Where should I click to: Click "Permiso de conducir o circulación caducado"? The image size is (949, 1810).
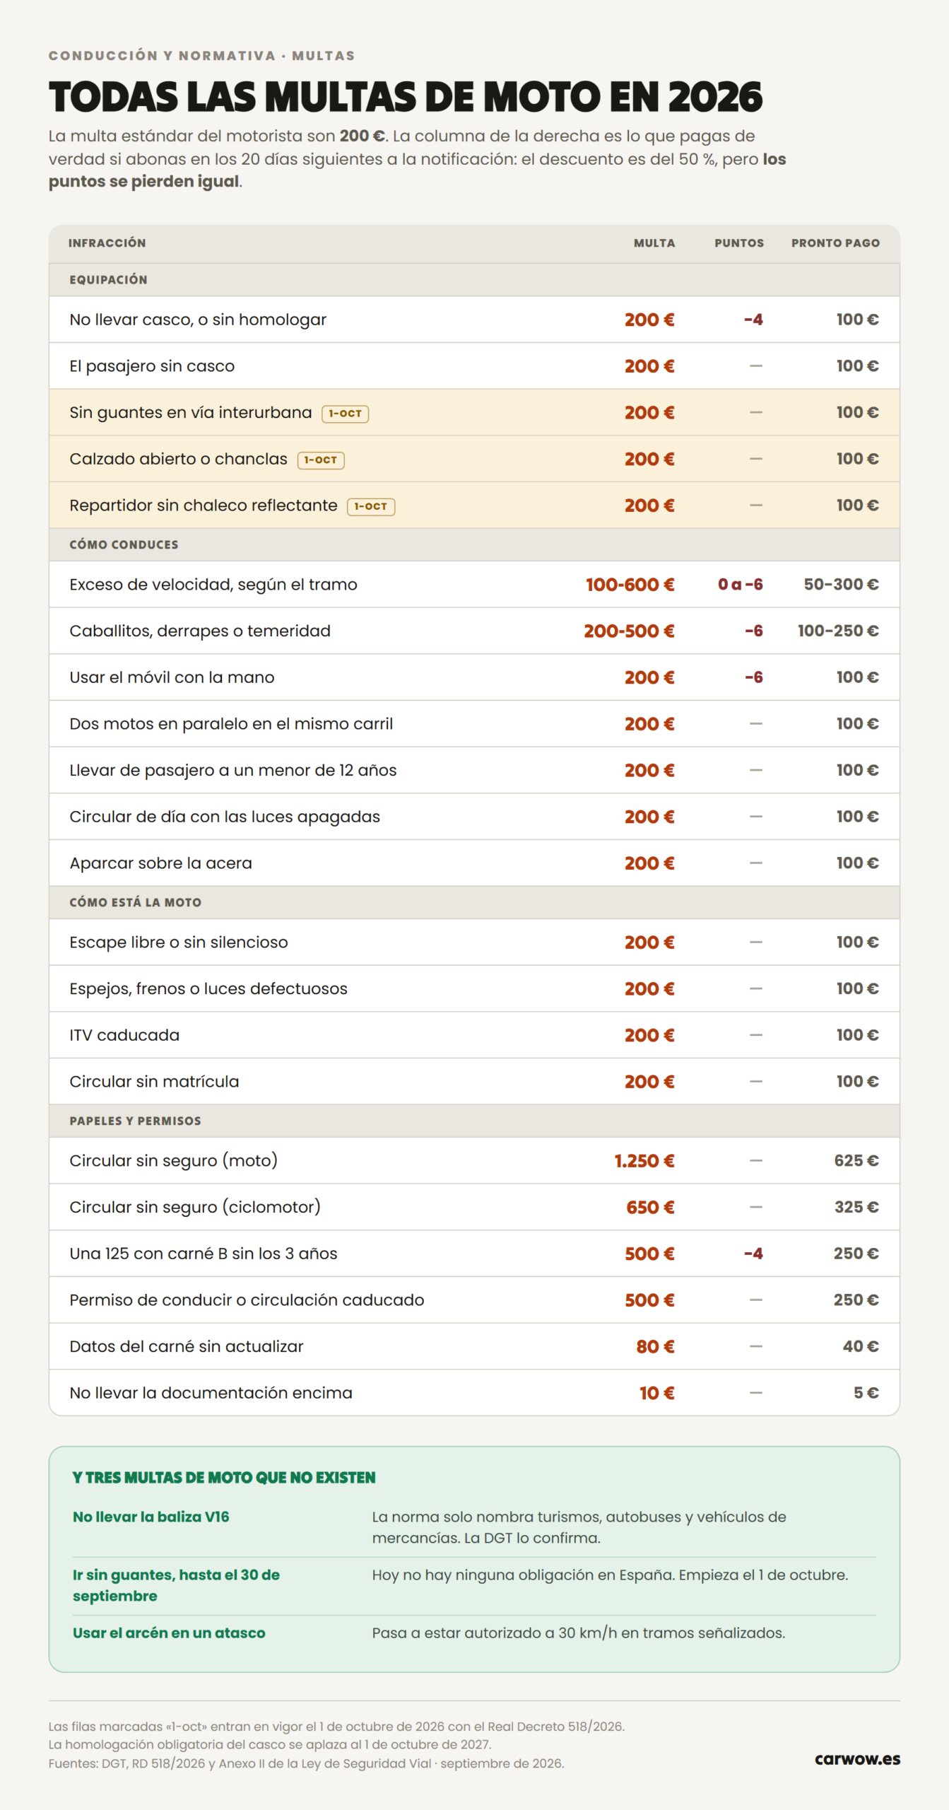(247, 1300)
